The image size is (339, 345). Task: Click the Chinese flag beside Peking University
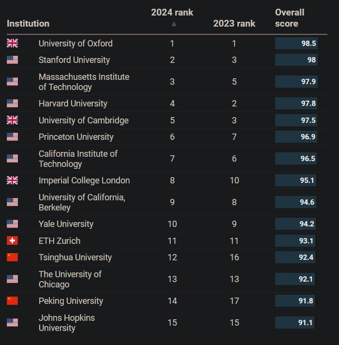point(12,301)
